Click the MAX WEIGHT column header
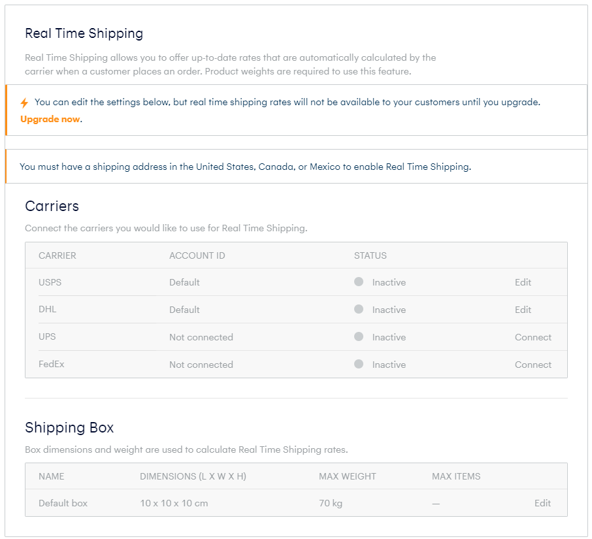592x539 pixels. pyautogui.click(x=348, y=476)
